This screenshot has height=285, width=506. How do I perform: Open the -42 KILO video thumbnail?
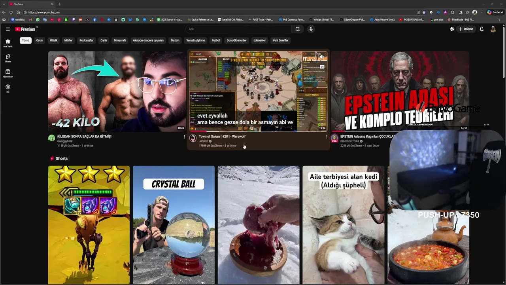pyautogui.click(x=117, y=91)
